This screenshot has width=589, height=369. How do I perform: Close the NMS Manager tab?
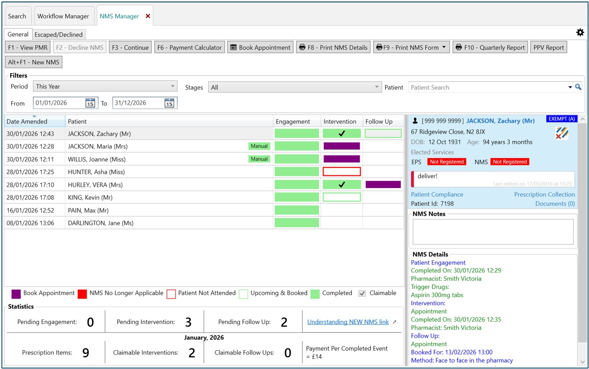point(148,16)
